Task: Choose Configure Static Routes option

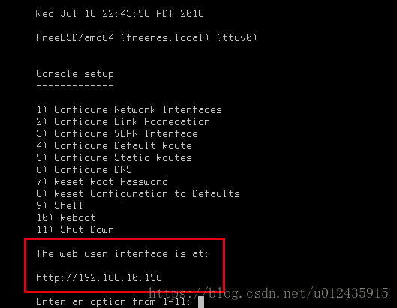Action: click(x=114, y=158)
